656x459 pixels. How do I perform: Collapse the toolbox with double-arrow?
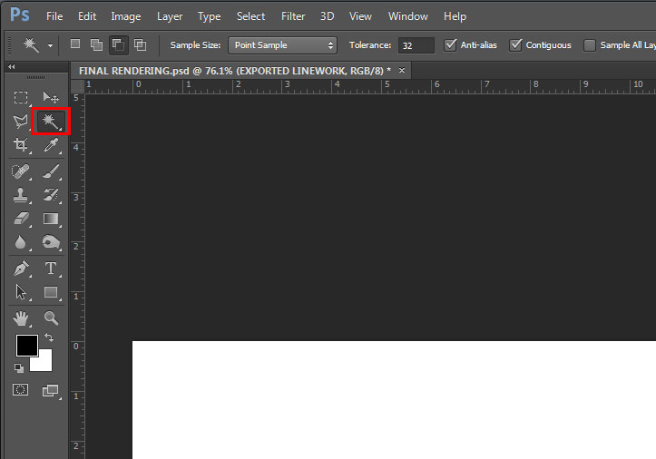(11, 66)
